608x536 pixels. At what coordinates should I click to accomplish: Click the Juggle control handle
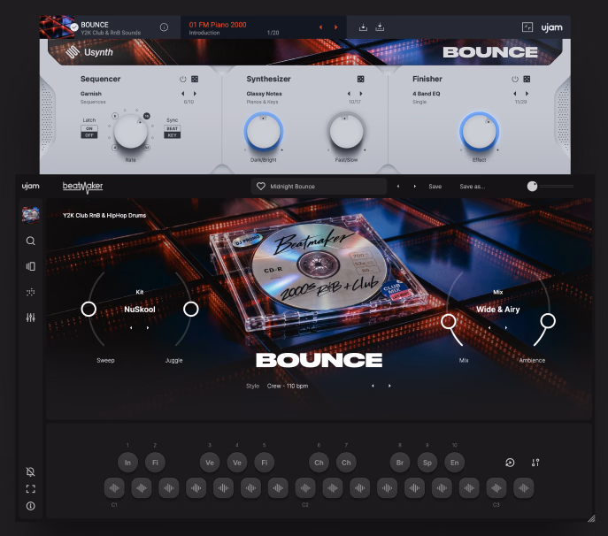click(191, 309)
